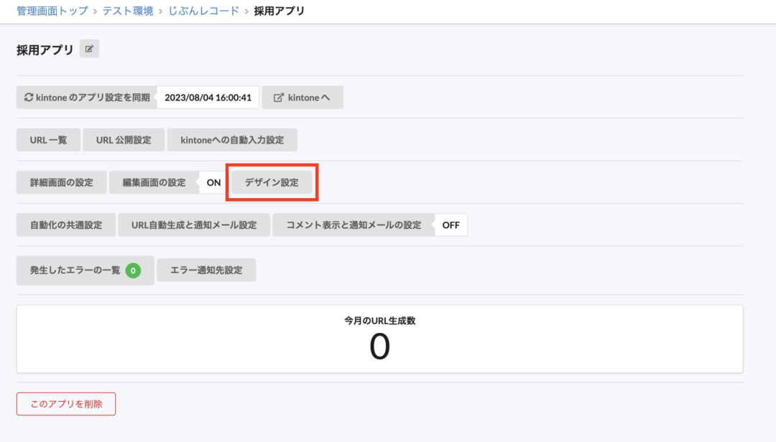Delete this app via このアプリを削除
Screen dimensions: 776x442
tap(65, 404)
